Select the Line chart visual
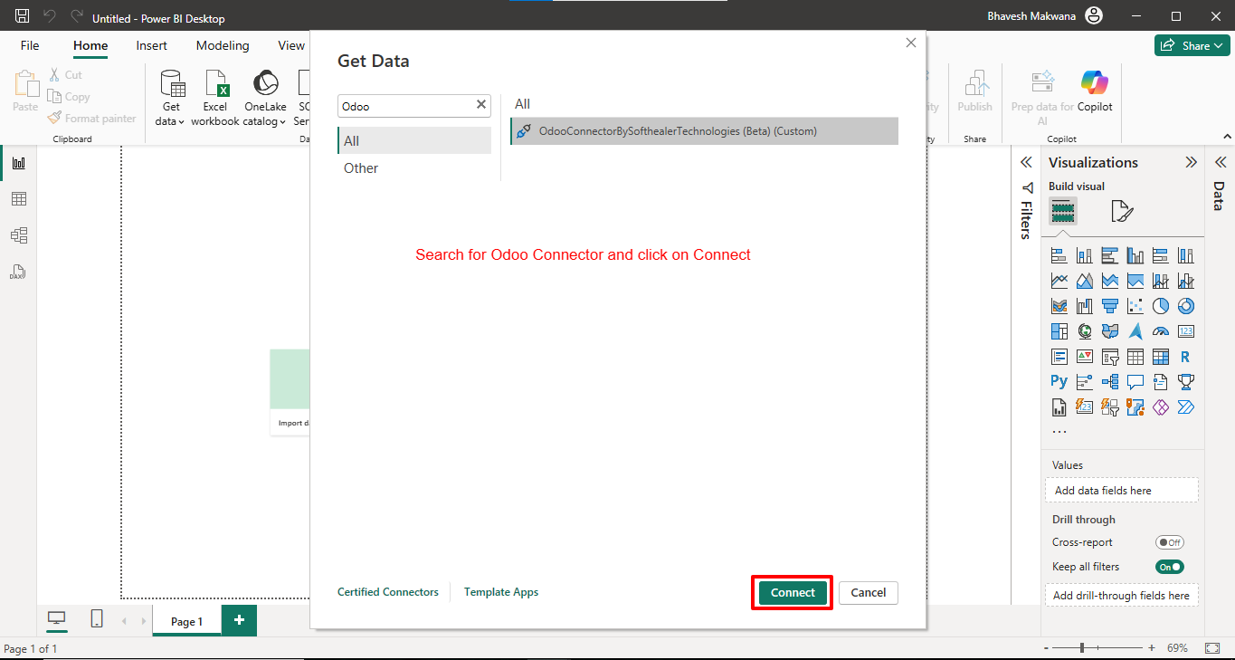This screenshot has width=1235, height=660. (1059, 281)
